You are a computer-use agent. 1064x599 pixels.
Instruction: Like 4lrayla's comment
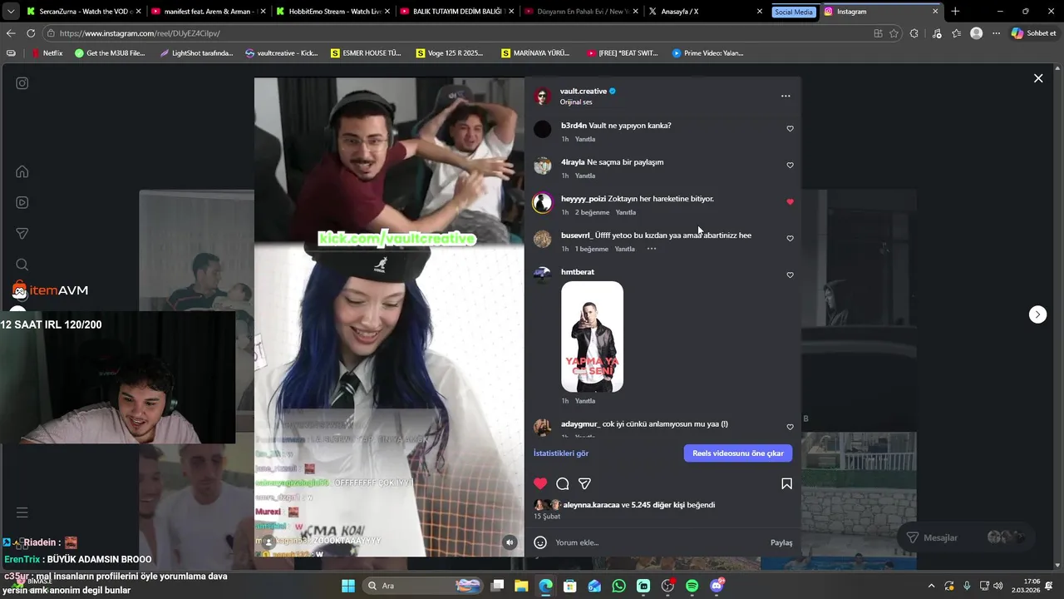790,166
